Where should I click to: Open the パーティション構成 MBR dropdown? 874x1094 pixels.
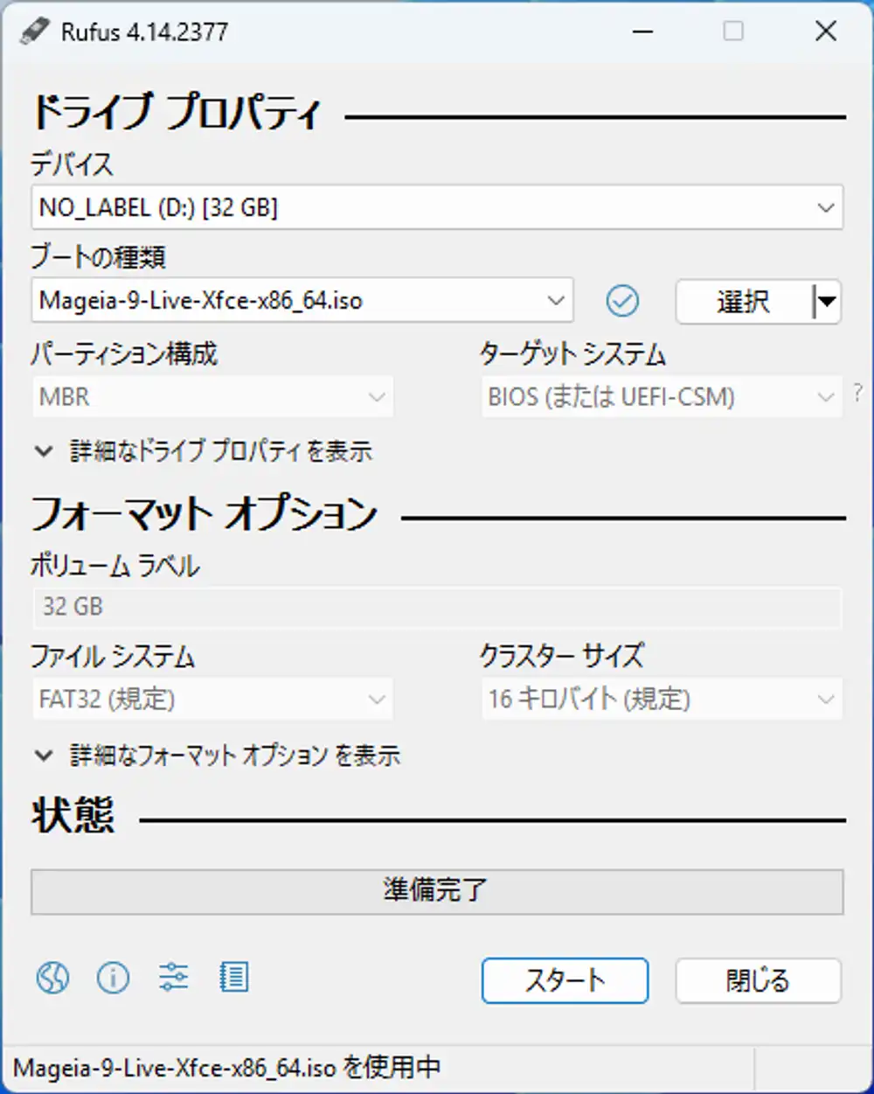[212, 397]
